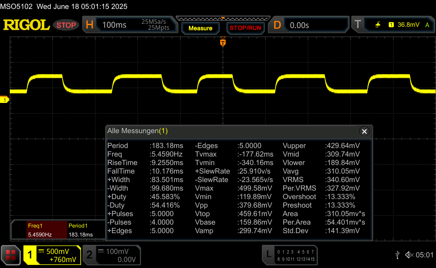Click the -Edges 5.0000 row
This screenshot has height=268, width=436.
228,145
